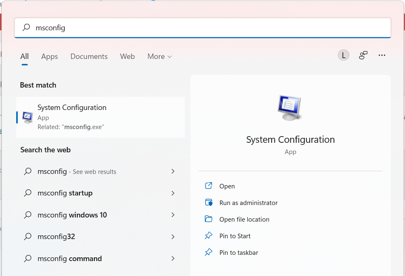Click search icon beside msconfig command
Image resolution: width=405 pixels, height=276 pixels.
pos(28,258)
